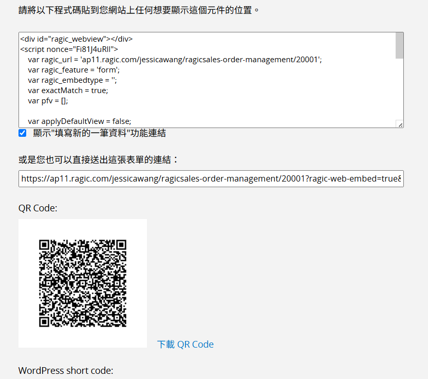Uncheck the 顯示"填寫新的一筆資料"功能連結 checkbox
The width and height of the screenshot is (428, 379).
[x=23, y=133]
